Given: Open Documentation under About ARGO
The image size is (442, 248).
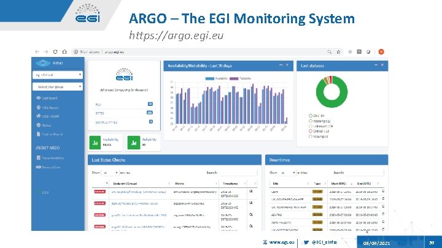Looking at the screenshot, I should [x=50, y=158].
